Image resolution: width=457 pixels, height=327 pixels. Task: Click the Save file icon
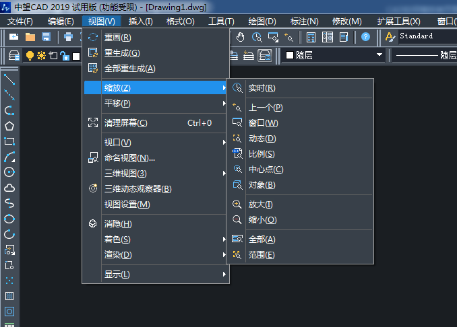[x=47, y=36]
